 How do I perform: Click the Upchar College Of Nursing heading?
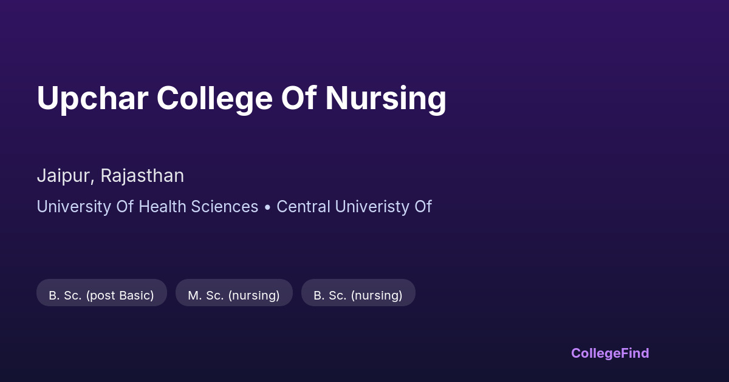coord(241,98)
